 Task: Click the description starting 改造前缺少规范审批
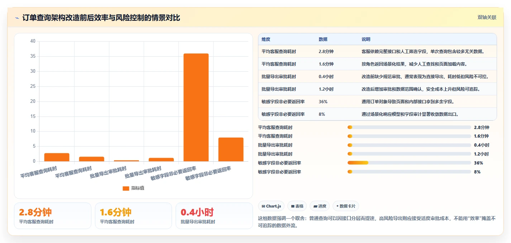pyautogui.click(x=425, y=76)
